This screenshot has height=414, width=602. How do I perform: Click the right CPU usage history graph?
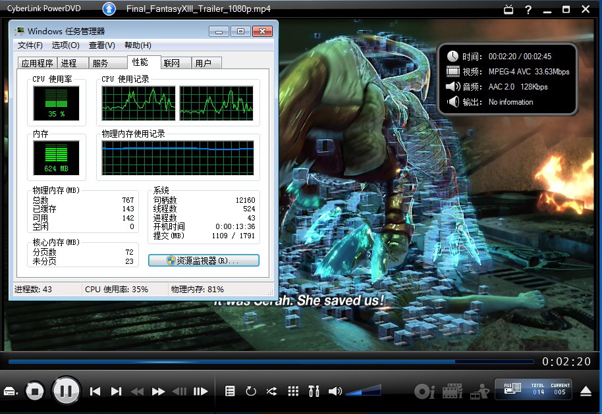point(217,103)
